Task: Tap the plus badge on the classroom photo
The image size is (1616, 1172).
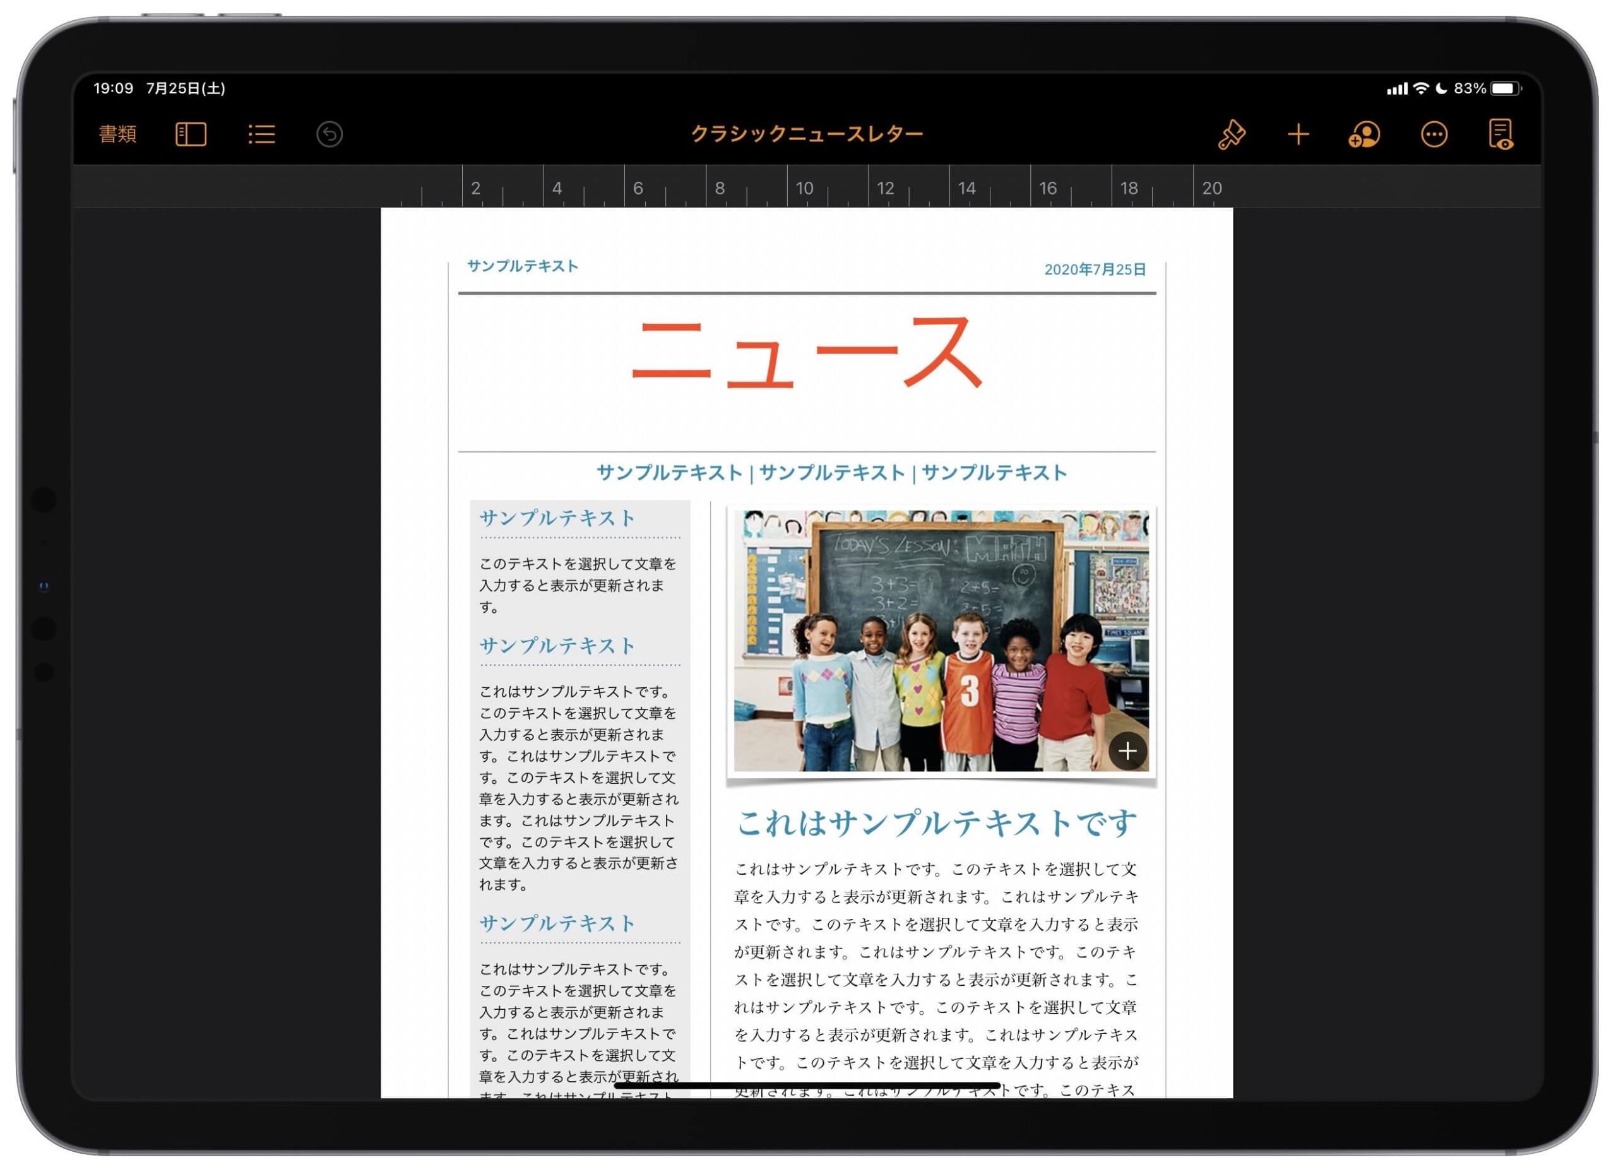Action: click(1128, 750)
